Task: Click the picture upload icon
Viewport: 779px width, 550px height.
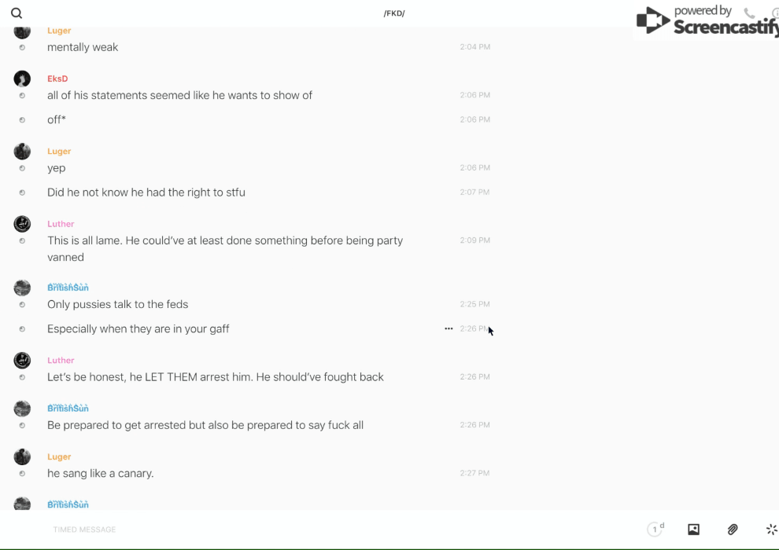Action: pyautogui.click(x=693, y=530)
